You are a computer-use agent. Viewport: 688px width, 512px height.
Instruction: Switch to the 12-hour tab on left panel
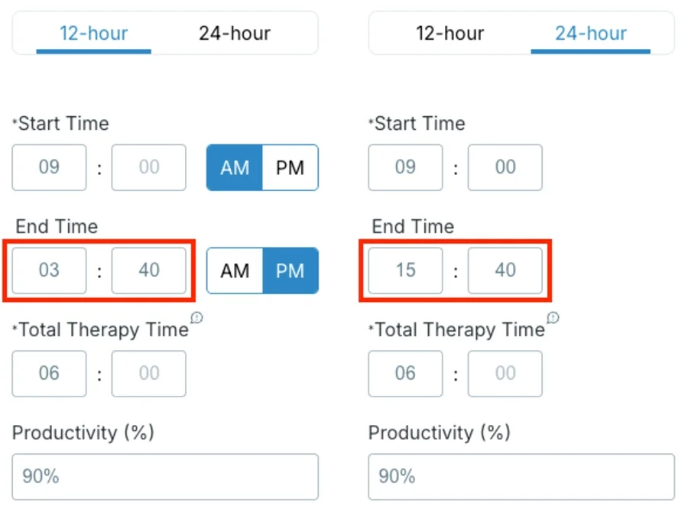(92, 33)
